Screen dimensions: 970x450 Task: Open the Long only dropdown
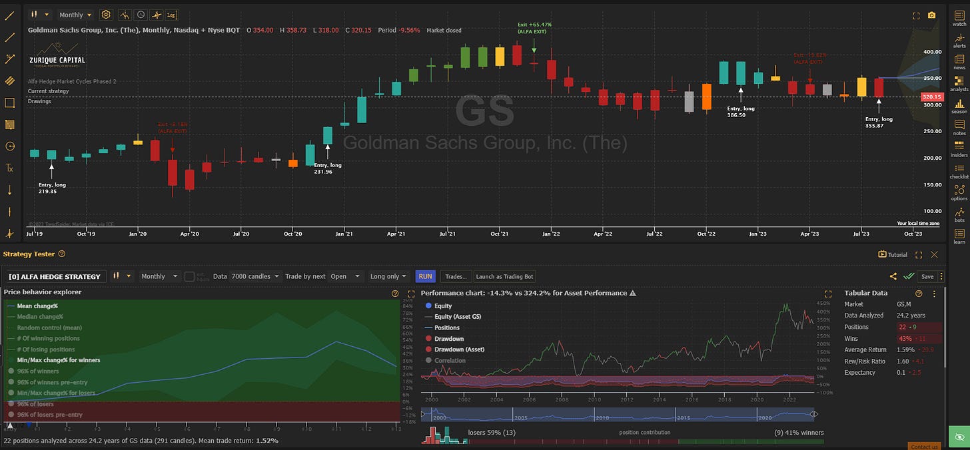[388, 276]
